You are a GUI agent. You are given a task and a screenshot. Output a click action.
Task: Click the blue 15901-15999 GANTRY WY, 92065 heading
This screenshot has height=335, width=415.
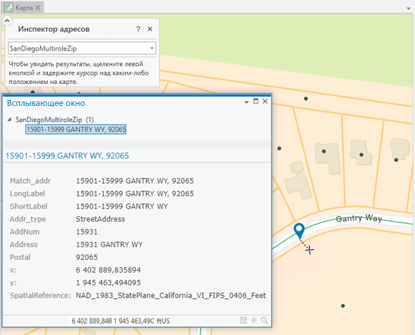[x=67, y=156]
